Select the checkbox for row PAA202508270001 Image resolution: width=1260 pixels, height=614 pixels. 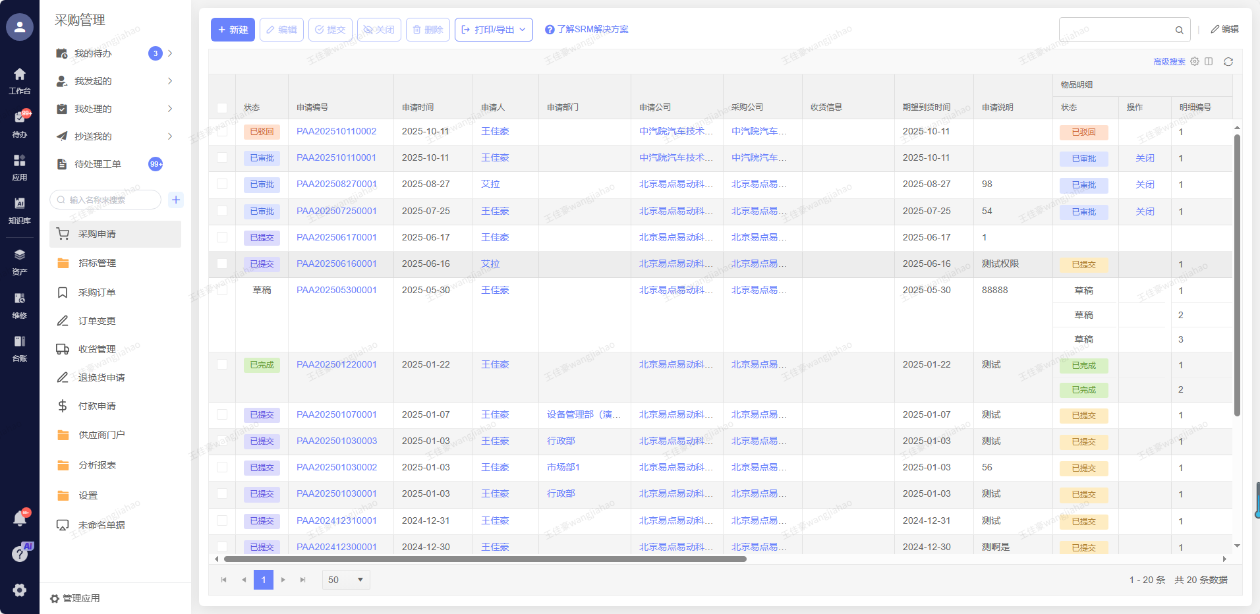click(x=222, y=184)
